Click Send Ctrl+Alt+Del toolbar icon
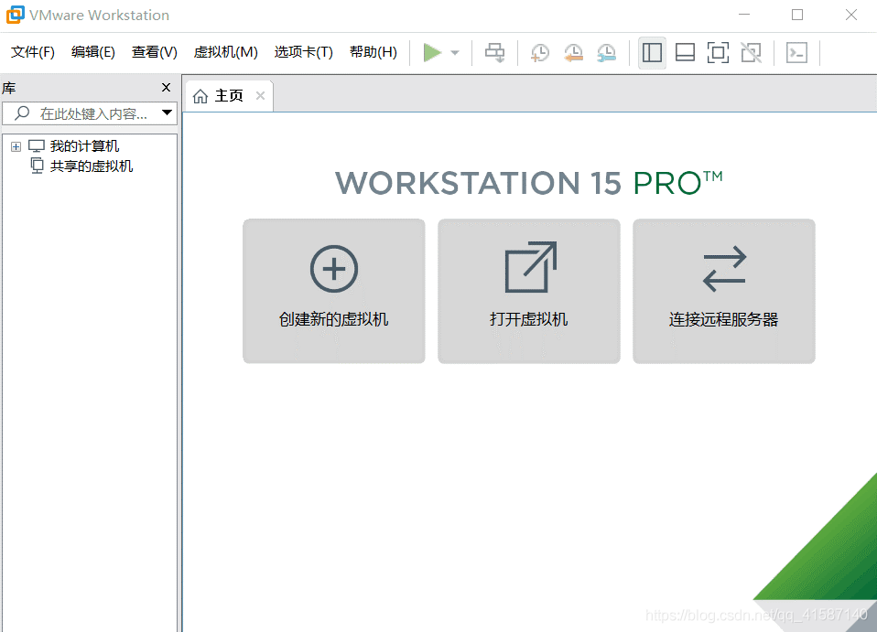 pos(494,53)
